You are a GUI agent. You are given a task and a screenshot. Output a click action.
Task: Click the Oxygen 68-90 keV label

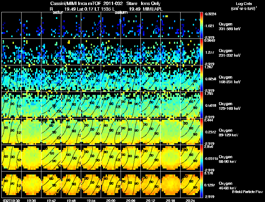(x=228, y=159)
